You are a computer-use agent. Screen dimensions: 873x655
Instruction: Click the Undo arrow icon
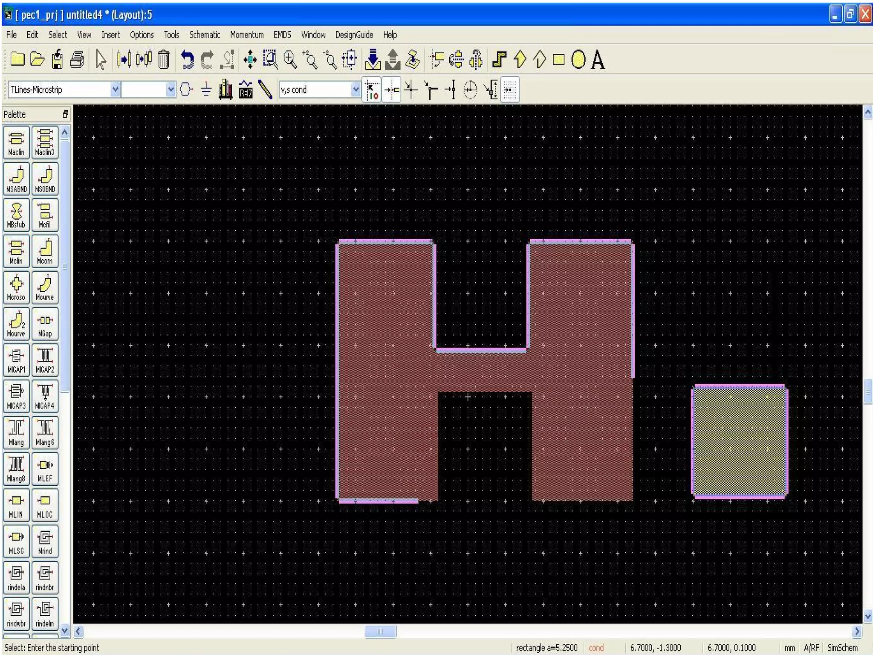[187, 60]
